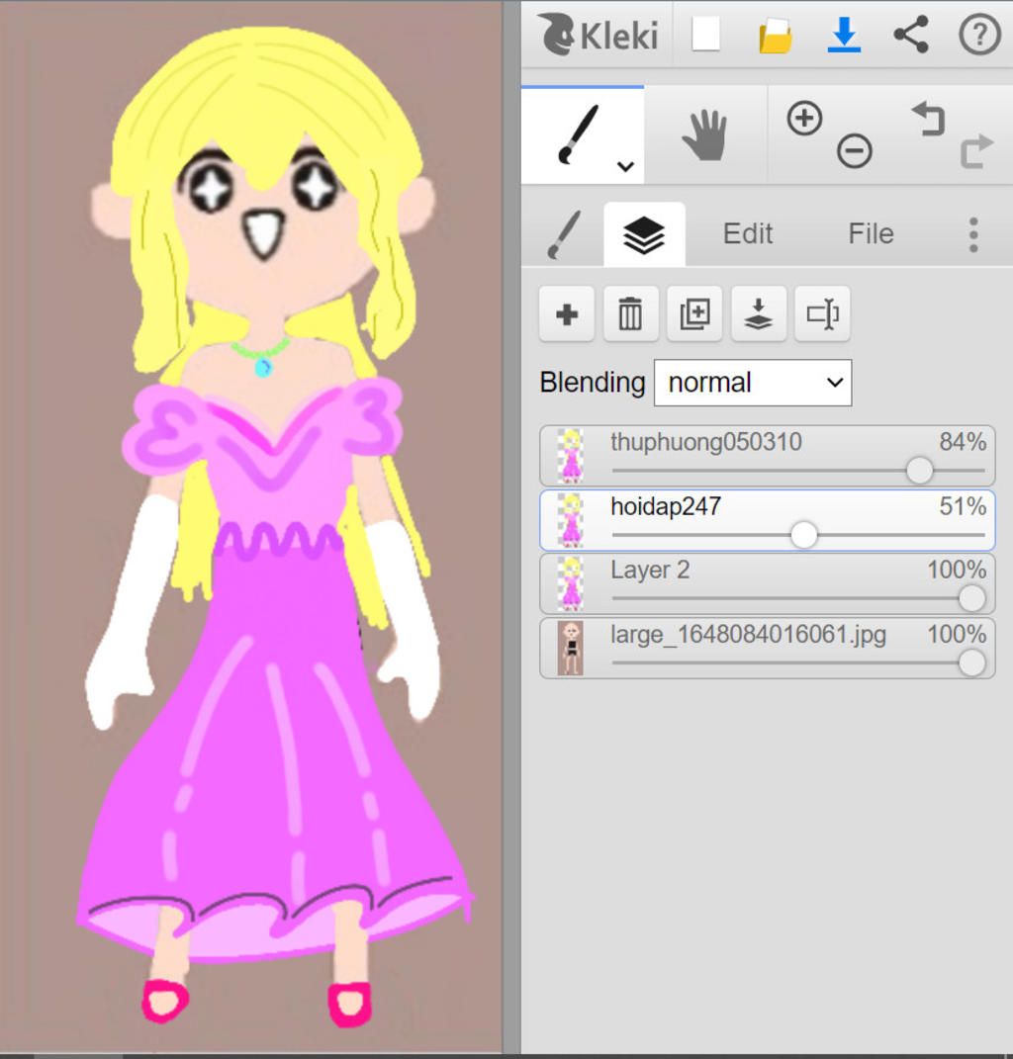Open the File tab
This screenshot has width=1013, height=1059.
pyautogui.click(x=872, y=234)
